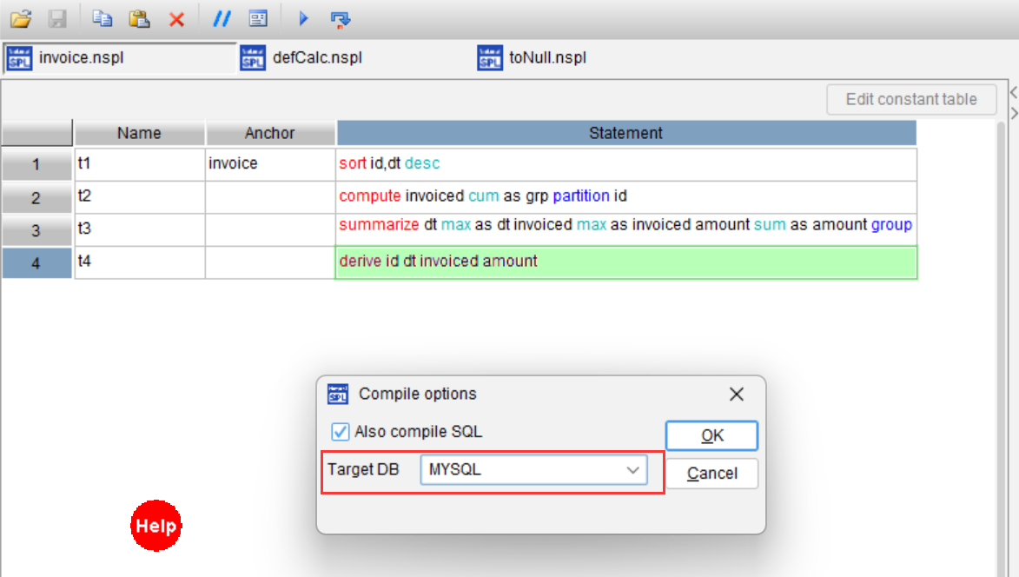Open the Target DB dropdown showing MYSQL
The image size is (1019, 577).
533,469
